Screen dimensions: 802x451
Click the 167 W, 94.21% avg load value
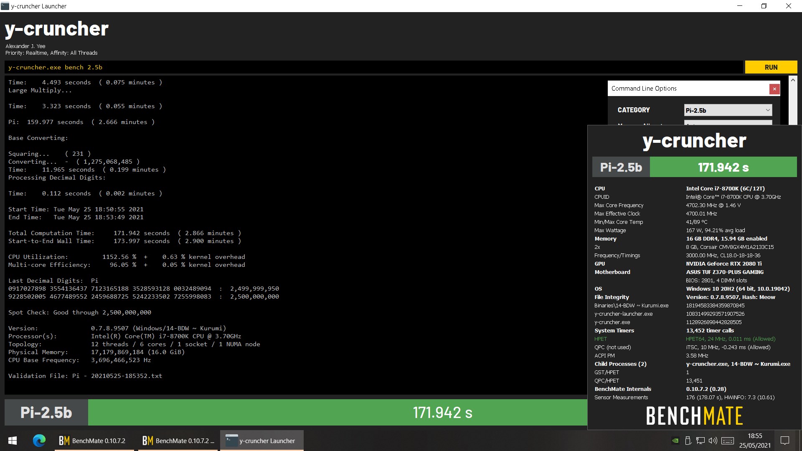point(715,230)
